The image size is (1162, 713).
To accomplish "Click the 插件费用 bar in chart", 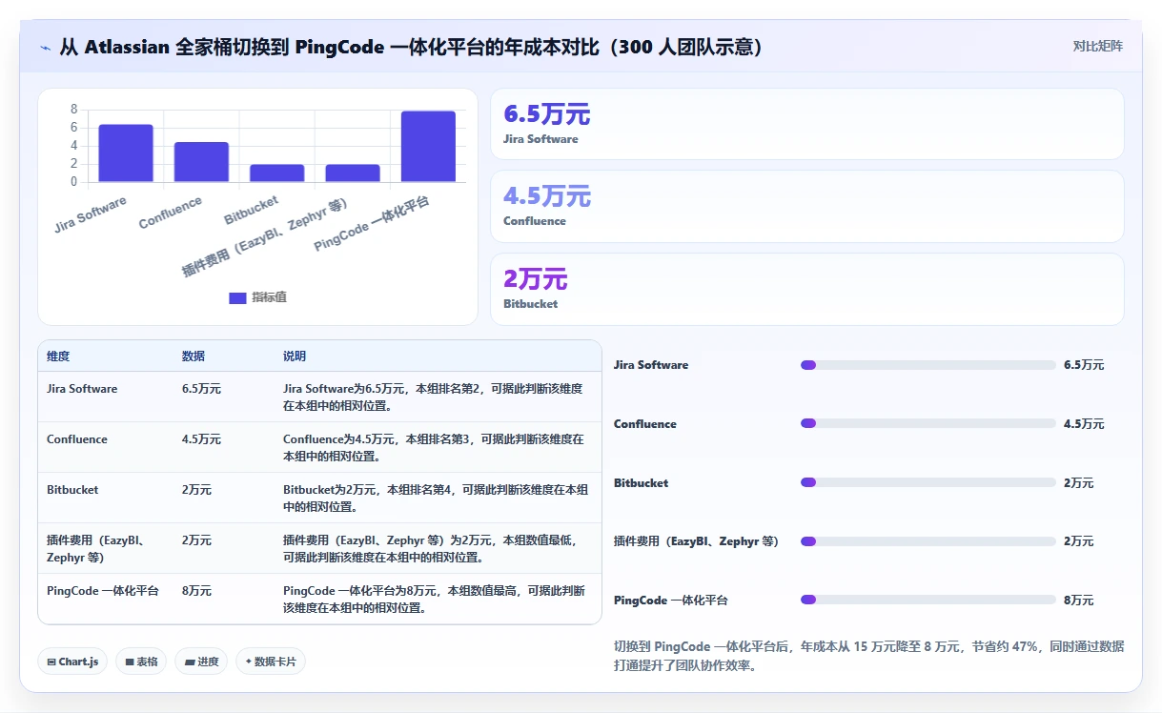I will coord(353,173).
